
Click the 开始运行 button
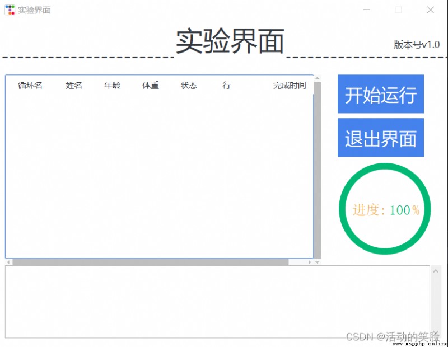click(381, 94)
